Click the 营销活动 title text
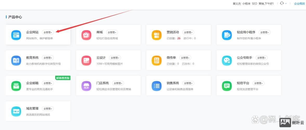Image resolution: width=306 pixels, height=130 pixels. point(173,32)
